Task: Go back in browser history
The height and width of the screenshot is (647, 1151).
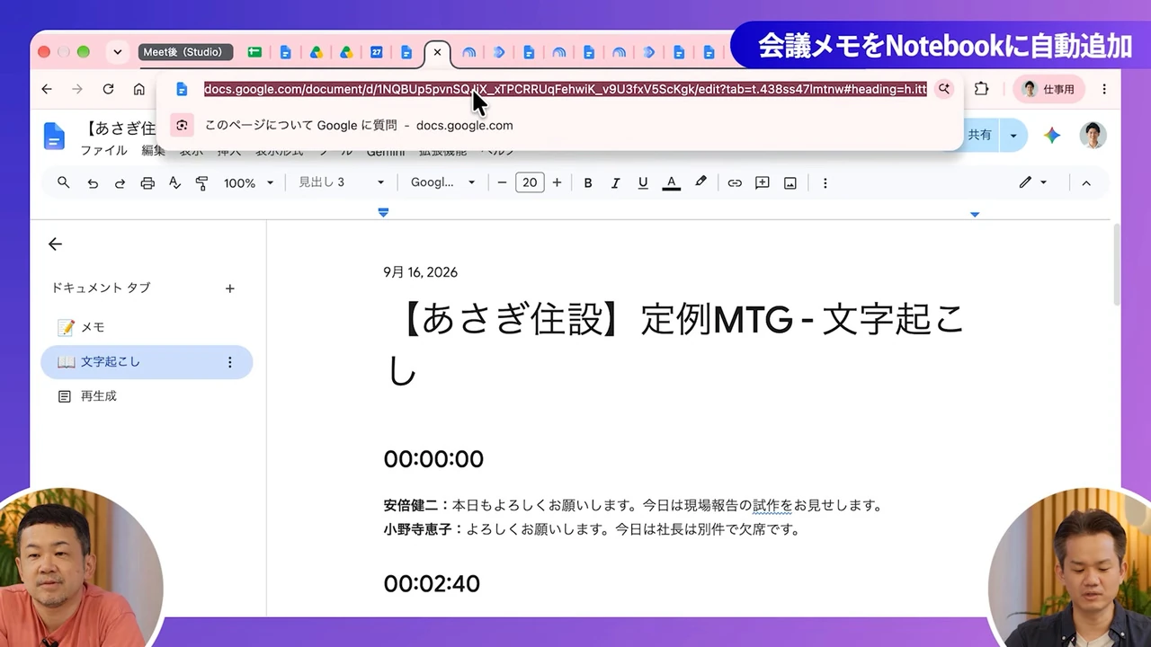Action: click(x=47, y=89)
